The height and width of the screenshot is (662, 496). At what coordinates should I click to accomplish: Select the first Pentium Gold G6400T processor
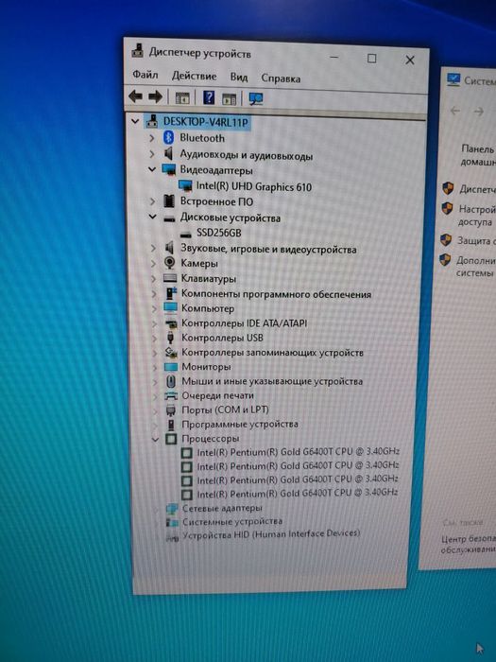click(299, 451)
